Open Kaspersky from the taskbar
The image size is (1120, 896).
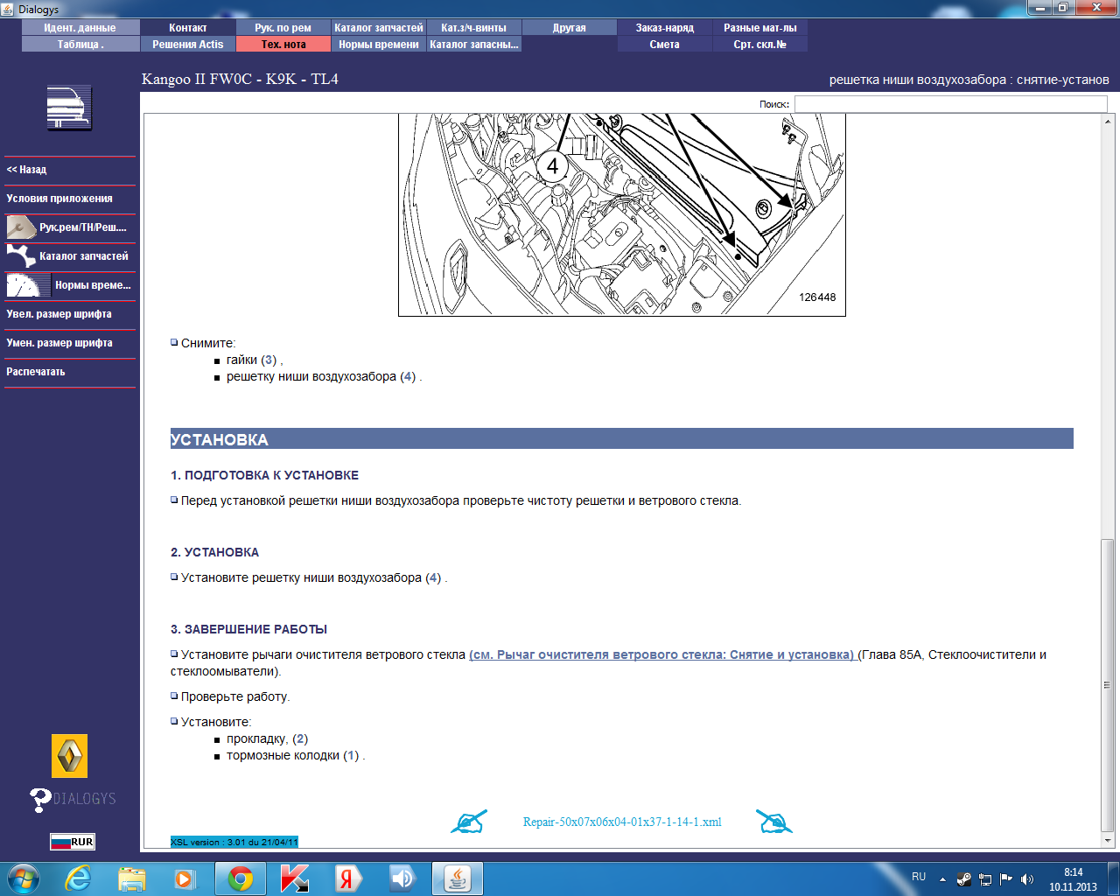click(x=295, y=878)
